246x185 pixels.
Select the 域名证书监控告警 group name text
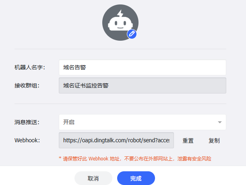86,85
